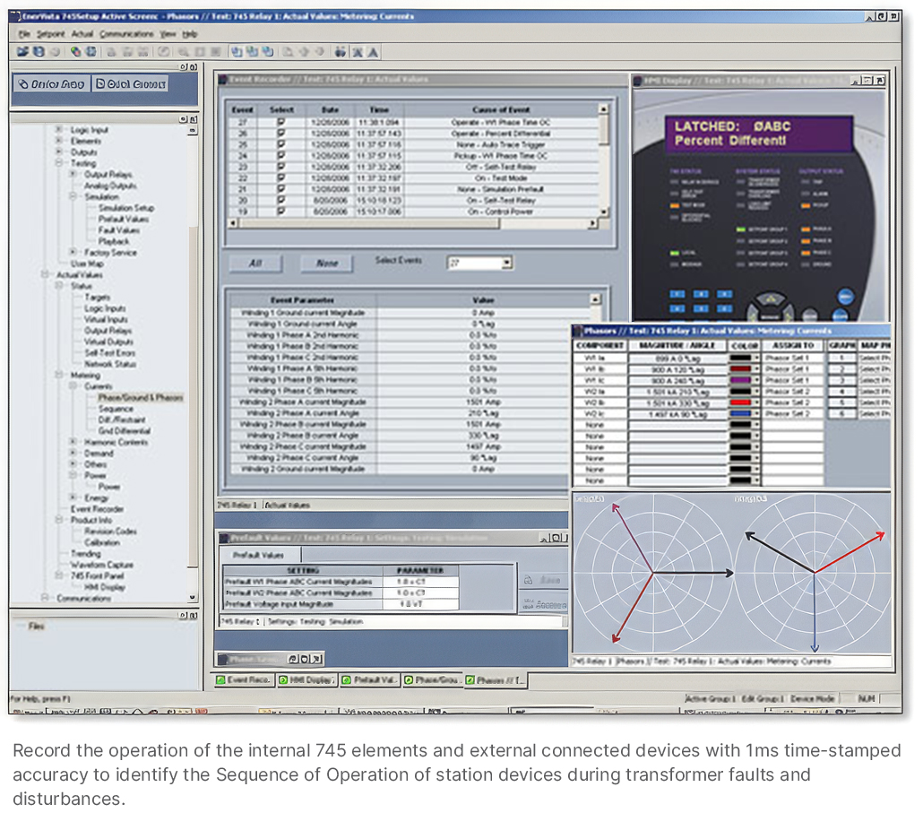Open the Communications menu
The height and width of the screenshot is (830, 923).
(x=126, y=34)
